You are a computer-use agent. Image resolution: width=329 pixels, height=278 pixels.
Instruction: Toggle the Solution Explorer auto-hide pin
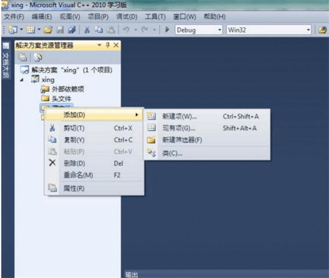107,45
